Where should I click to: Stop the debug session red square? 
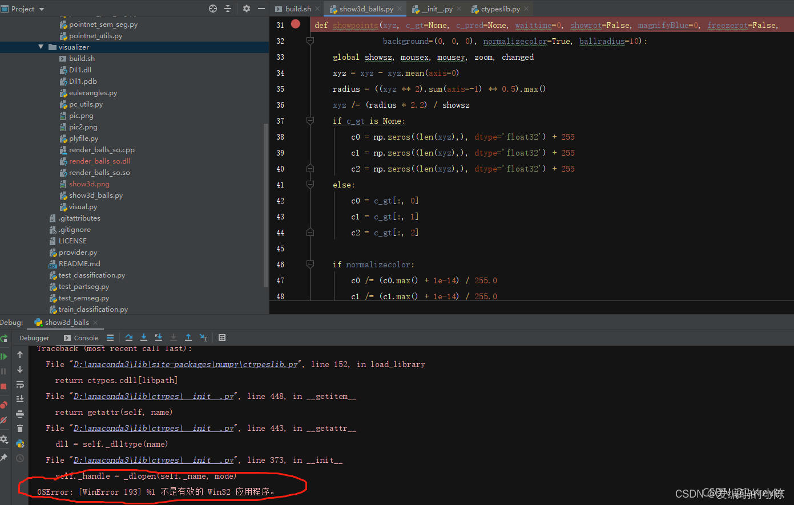pos(4,386)
